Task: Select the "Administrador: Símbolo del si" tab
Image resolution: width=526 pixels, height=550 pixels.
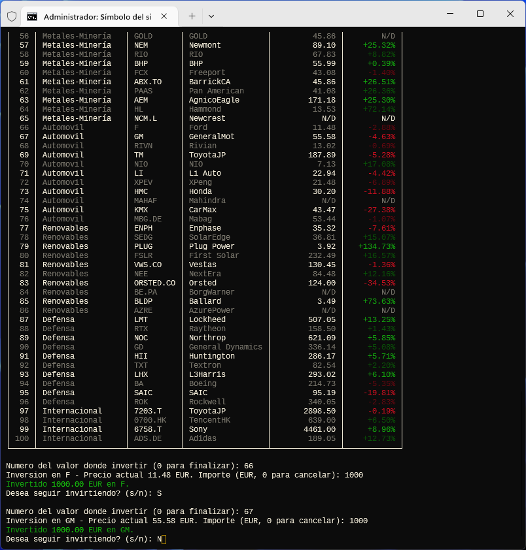Action: [x=98, y=16]
